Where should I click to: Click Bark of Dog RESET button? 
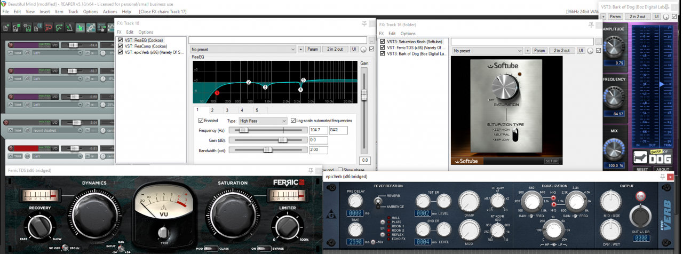click(643, 170)
